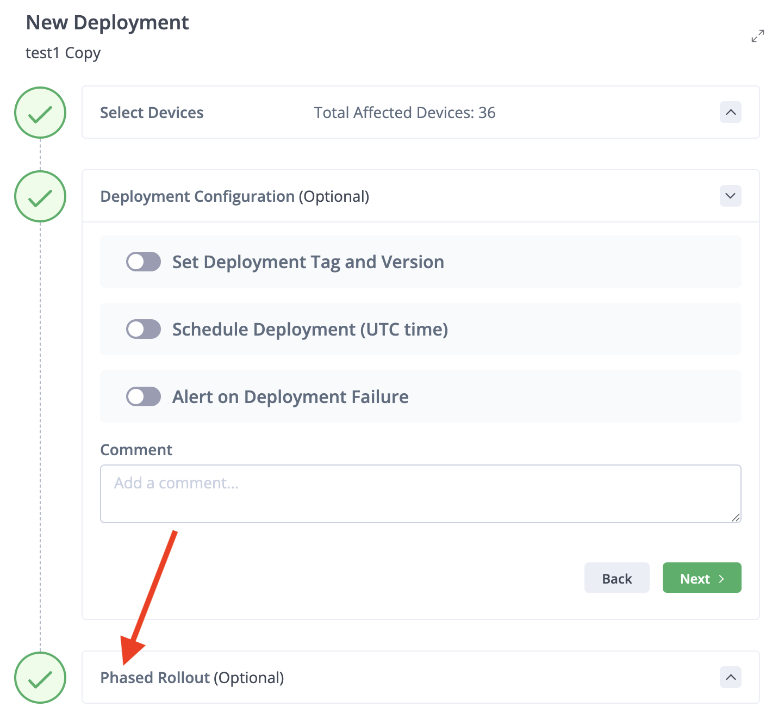Screen dimensions: 772x719
Task: Focus the Add a comment text field
Action: coord(420,494)
